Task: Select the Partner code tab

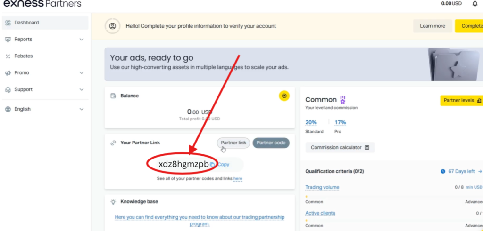Action: click(x=271, y=143)
